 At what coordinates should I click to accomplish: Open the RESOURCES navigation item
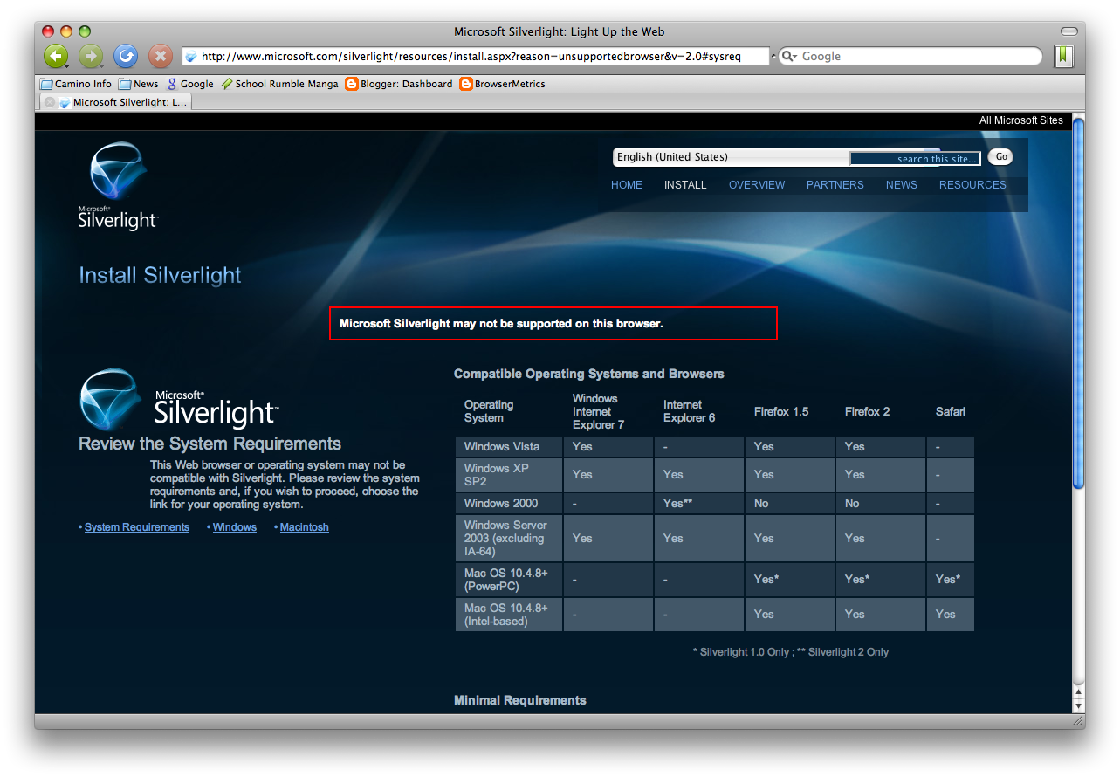click(x=972, y=185)
